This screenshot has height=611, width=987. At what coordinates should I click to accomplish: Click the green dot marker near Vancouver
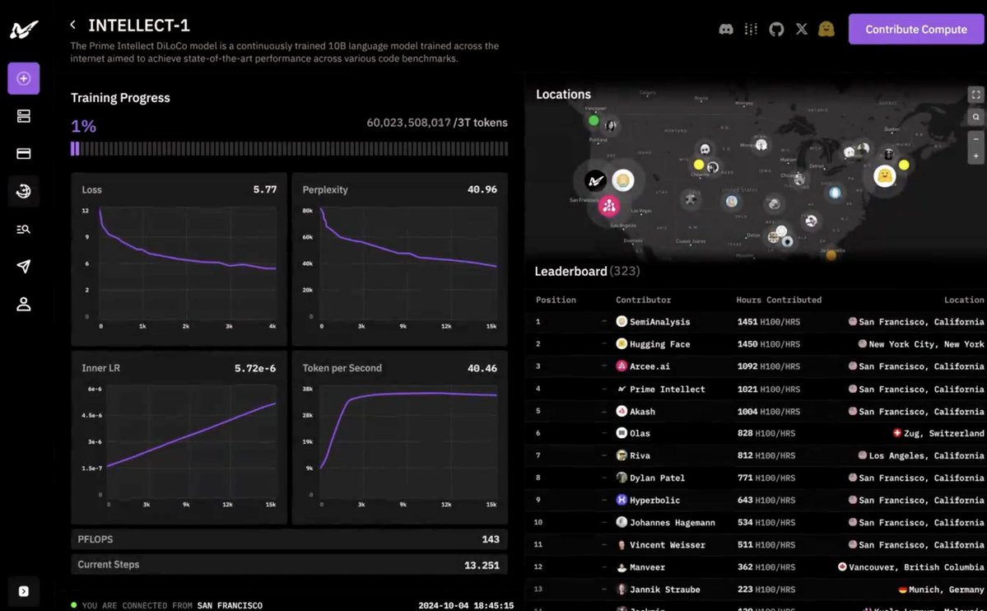(x=594, y=120)
